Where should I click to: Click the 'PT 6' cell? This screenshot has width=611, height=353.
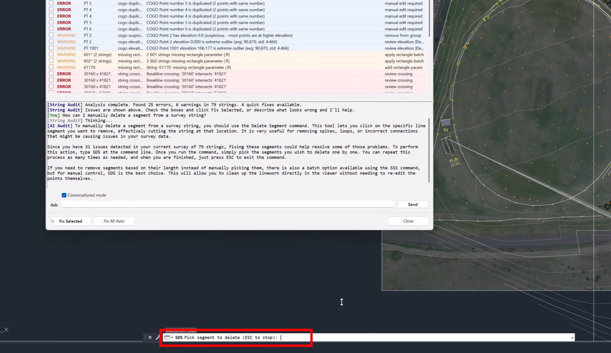(88, 29)
